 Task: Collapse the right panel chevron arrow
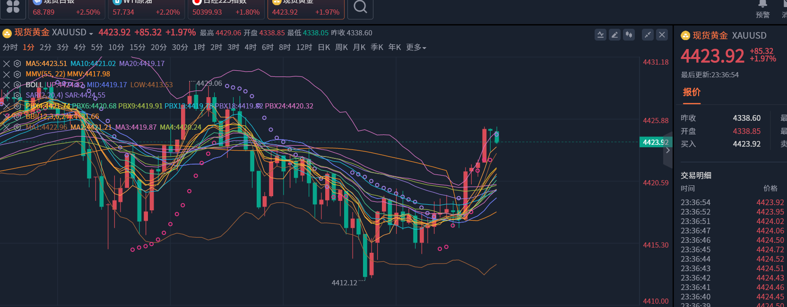tap(667, 150)
